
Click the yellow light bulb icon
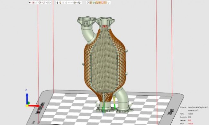(x=60, y=3)
